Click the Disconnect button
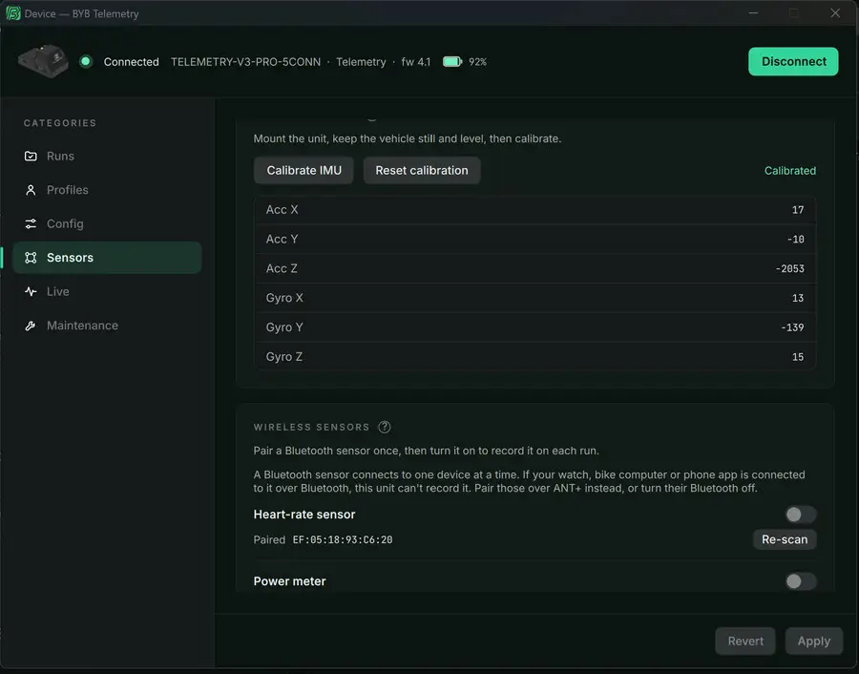The image size is (859, 674). (793, 61)
